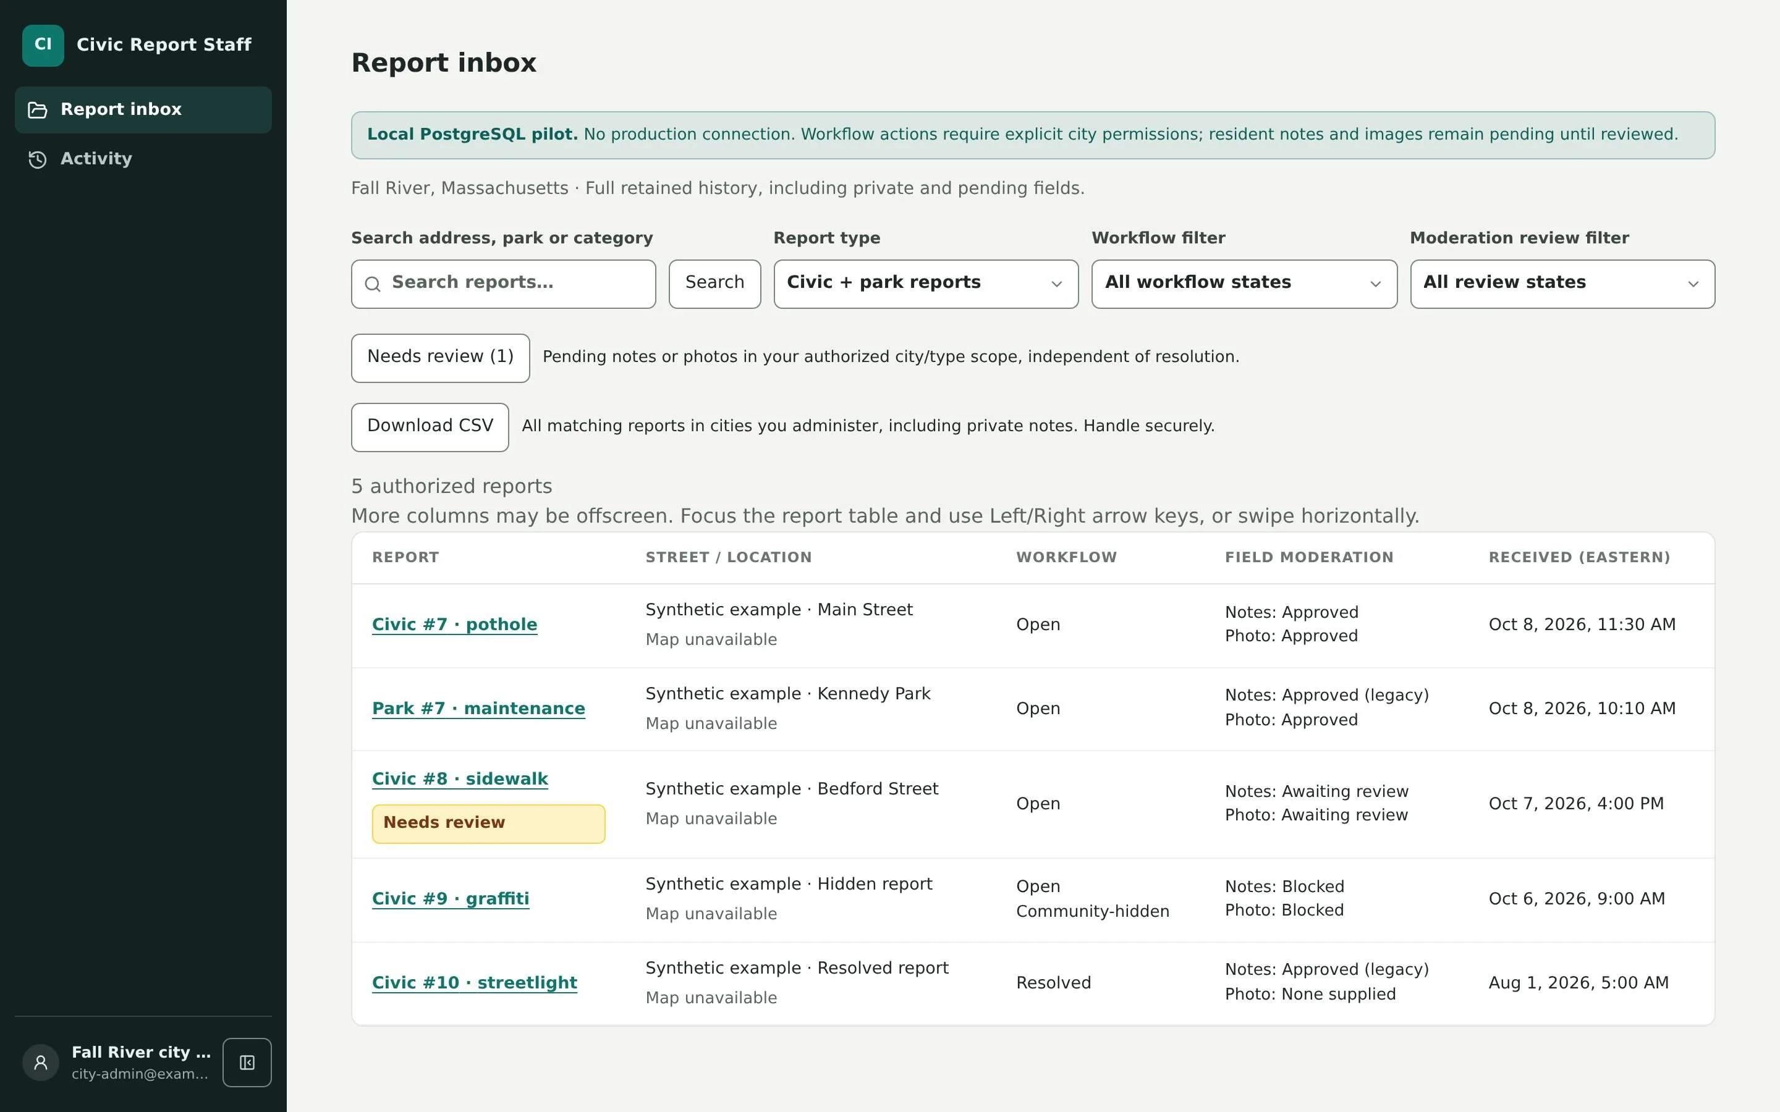Click 'Notes: Awaiting review' text
The height and width of the screenshot is (1112, 1780).
pos(1316,791)
